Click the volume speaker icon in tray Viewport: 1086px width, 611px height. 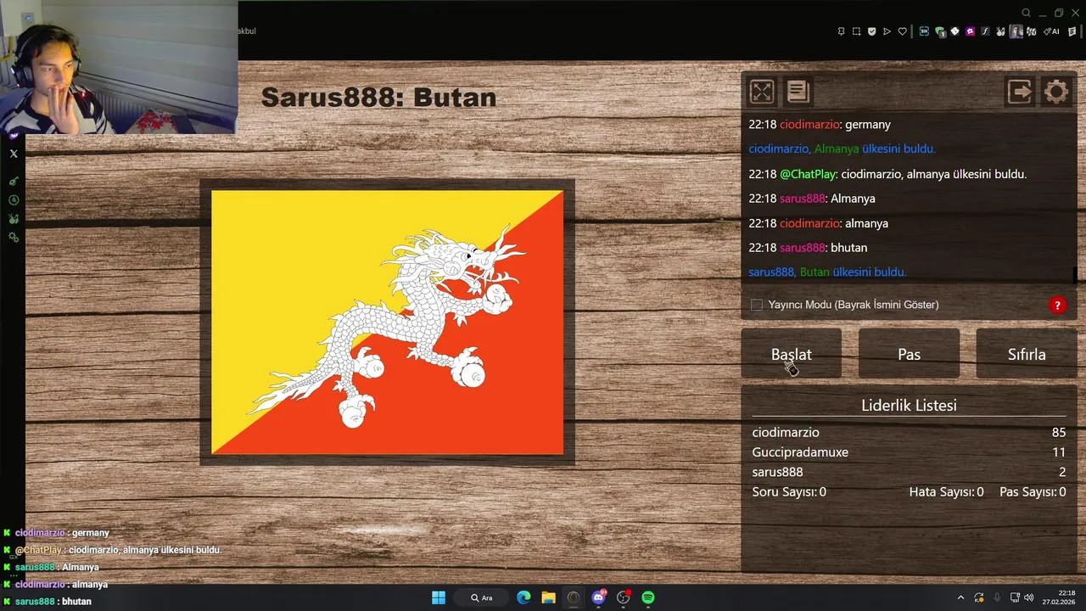tap(1029, 597)
